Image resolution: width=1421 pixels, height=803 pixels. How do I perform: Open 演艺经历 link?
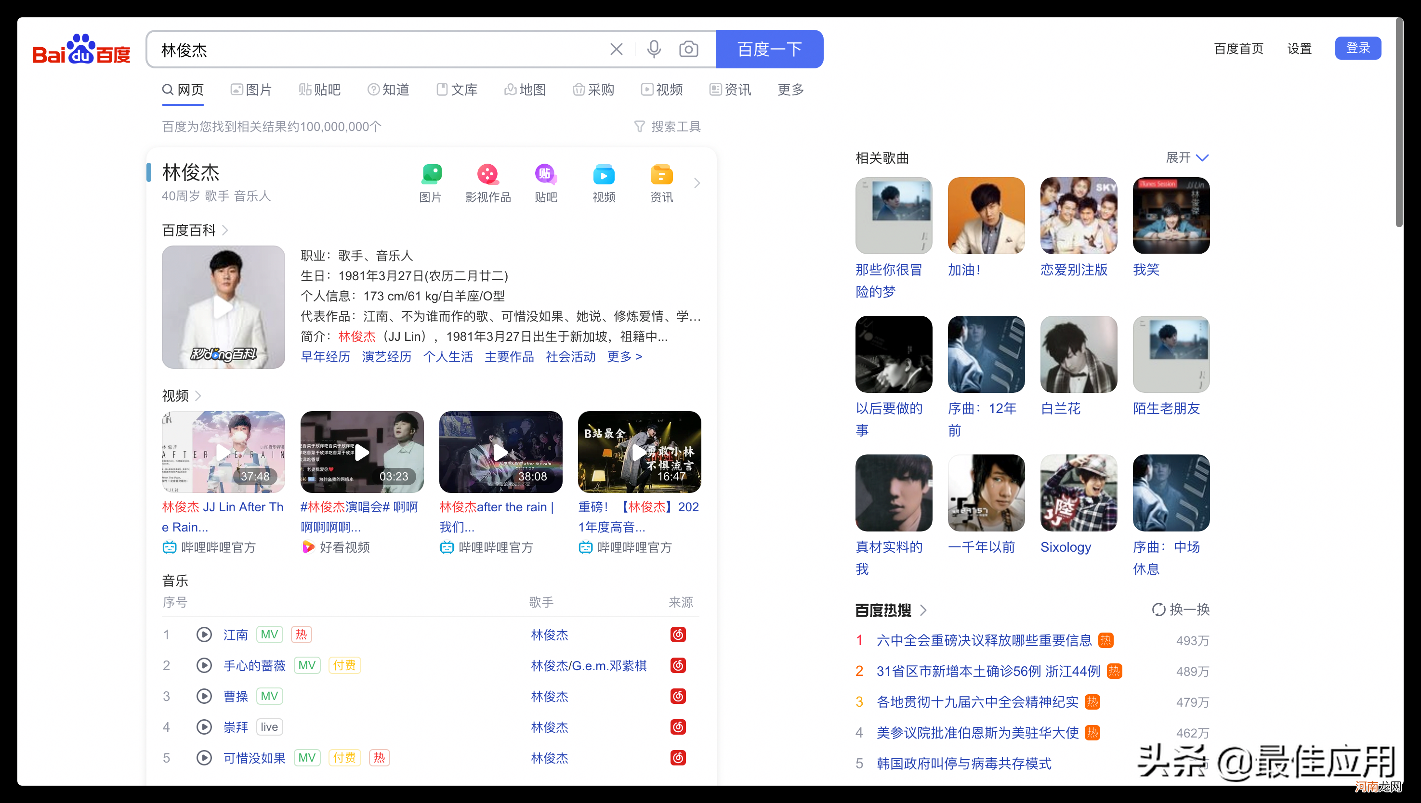click(386, 356)
